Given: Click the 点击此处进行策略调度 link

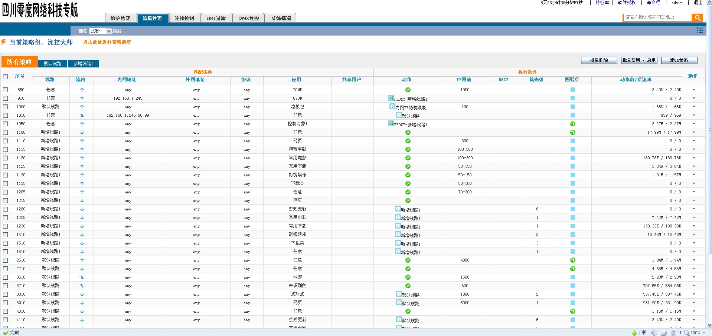Looking at the screenshot, I should (x=107, y=42).
